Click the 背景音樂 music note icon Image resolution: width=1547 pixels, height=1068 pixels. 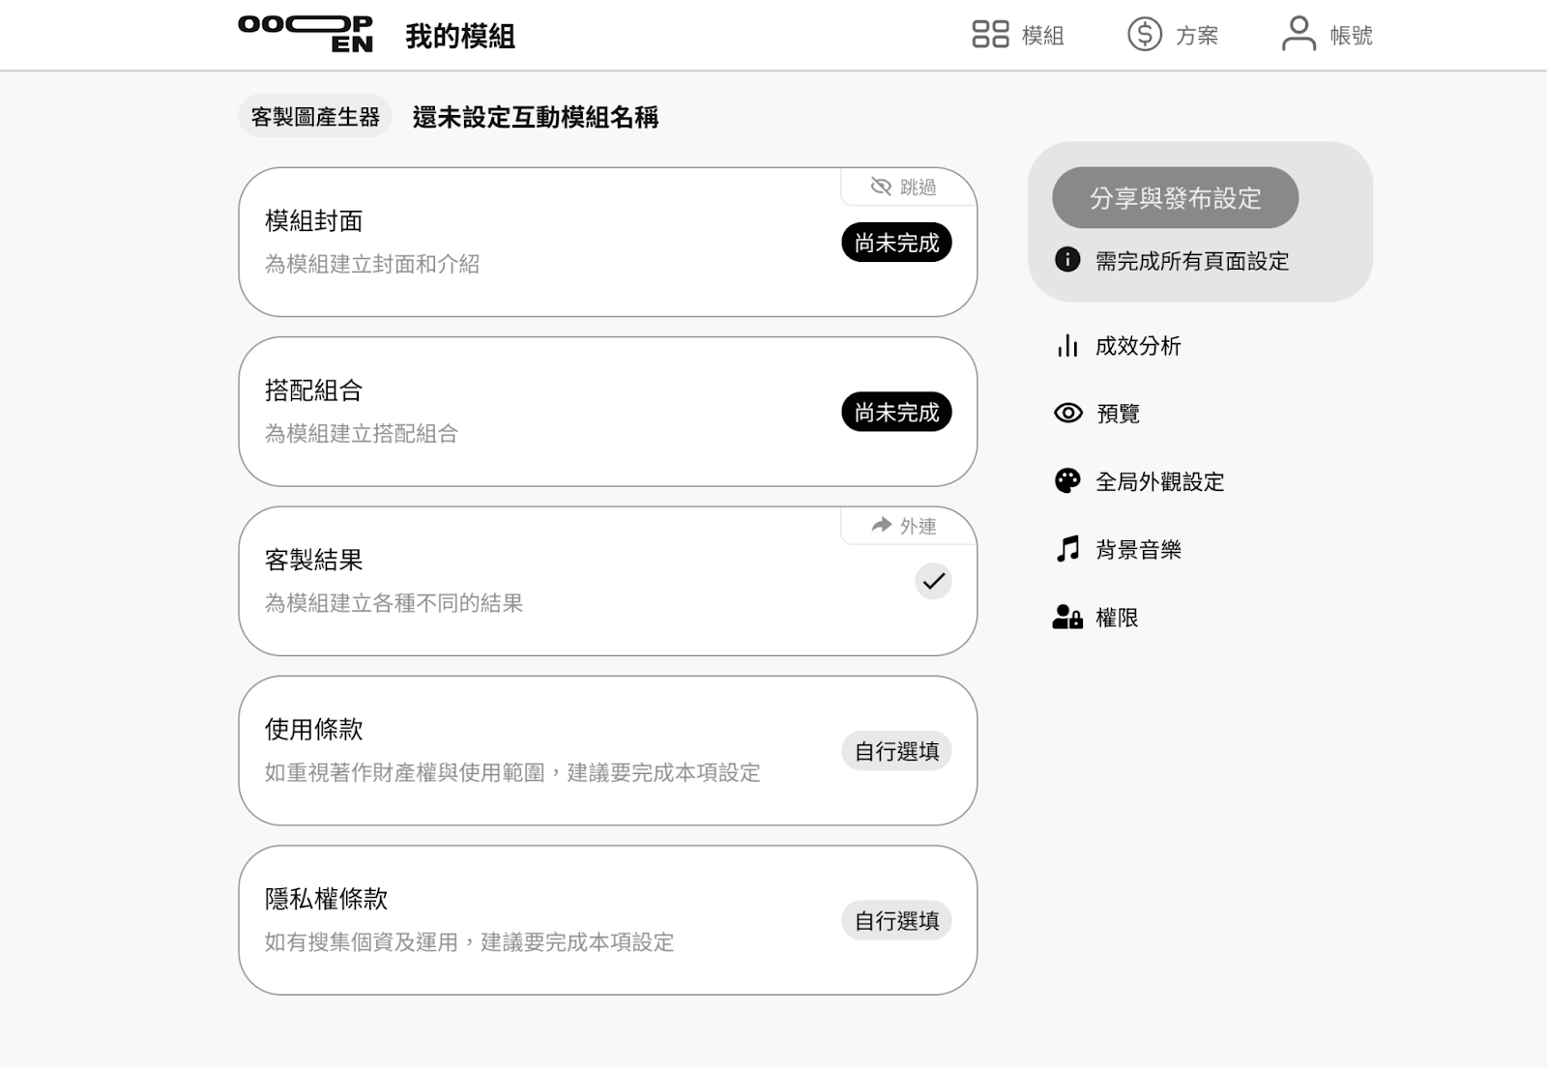tap(1067, 549)
